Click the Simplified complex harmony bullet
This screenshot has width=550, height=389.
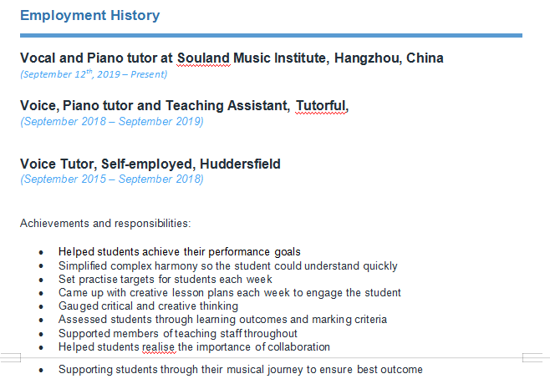coord(227,265)
